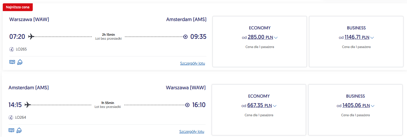Click the LOT airline logo beside LO265
The height and width of the screenshot is (137, 407).
tap(12, 49)
